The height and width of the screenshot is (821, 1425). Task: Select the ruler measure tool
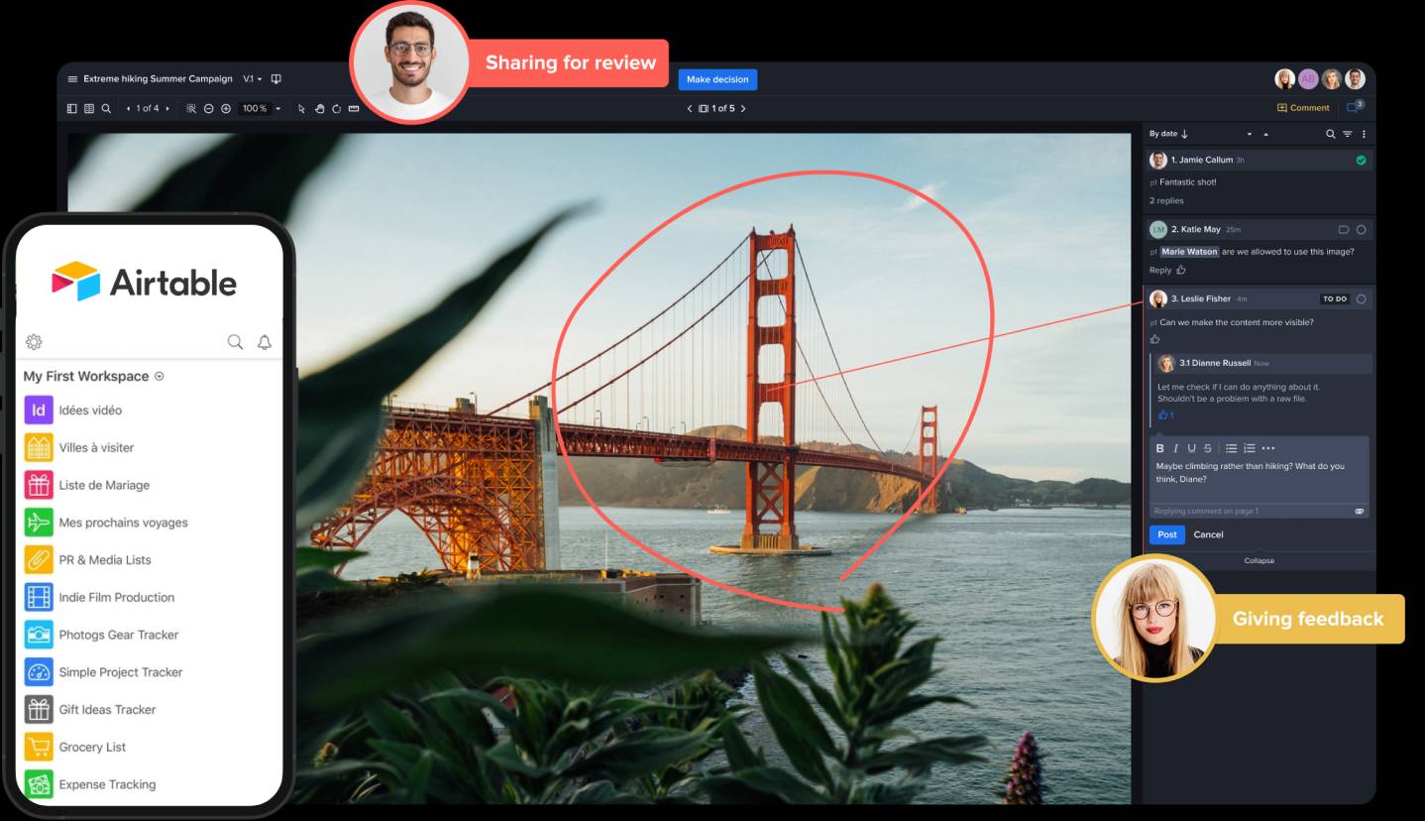pos(354,108)
